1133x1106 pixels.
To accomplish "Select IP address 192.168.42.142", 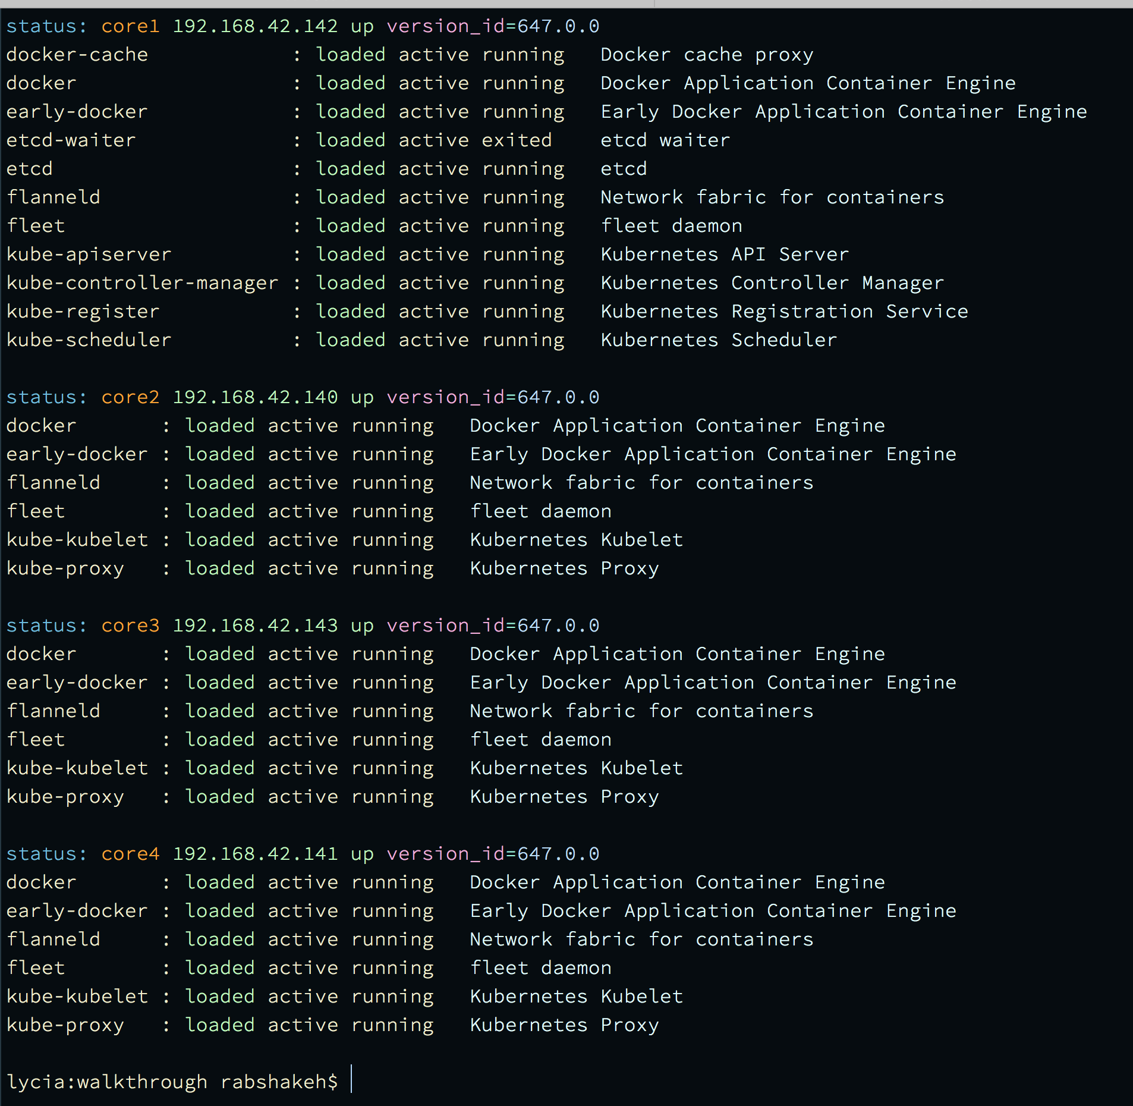I will tap(255, 26).
